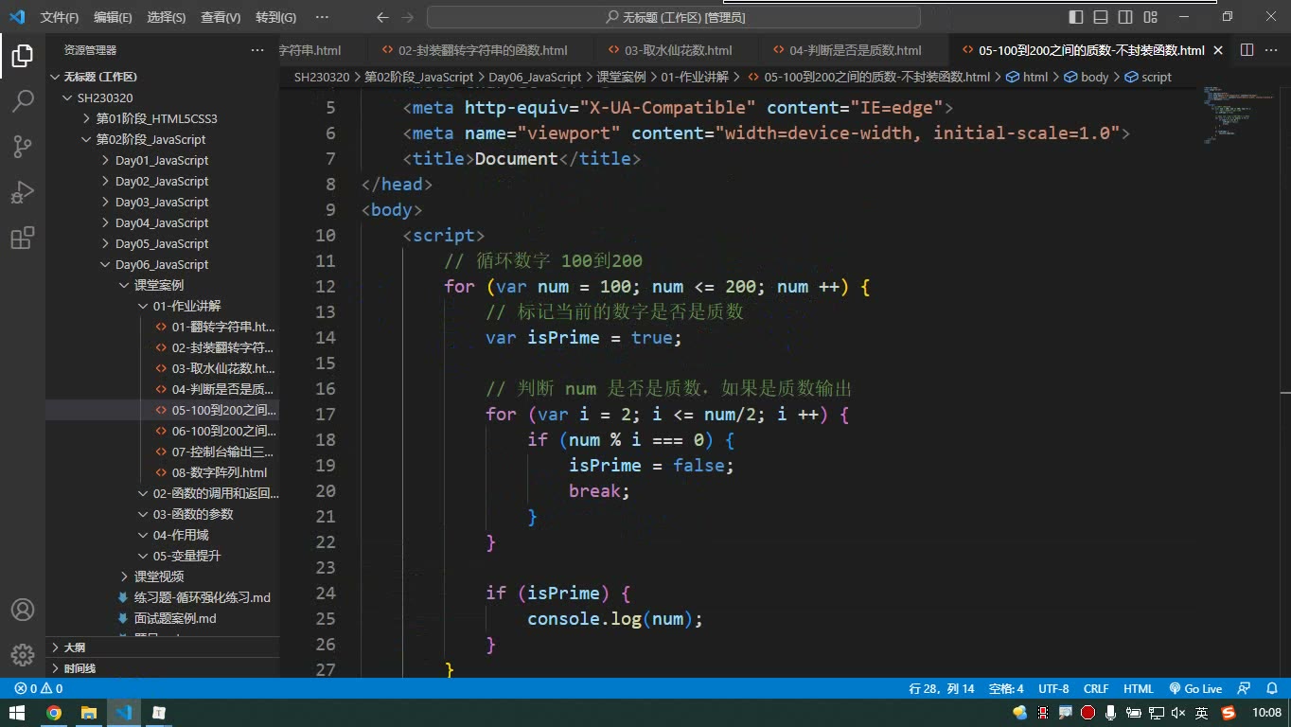Open the Extensions view
This screenshot has height=727, width=1291.
pyautogui.click(x=23, y=238)
